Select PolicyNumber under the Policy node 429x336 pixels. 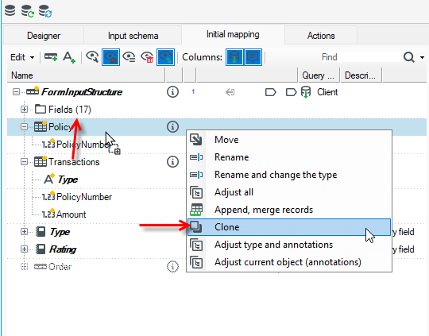83,145
